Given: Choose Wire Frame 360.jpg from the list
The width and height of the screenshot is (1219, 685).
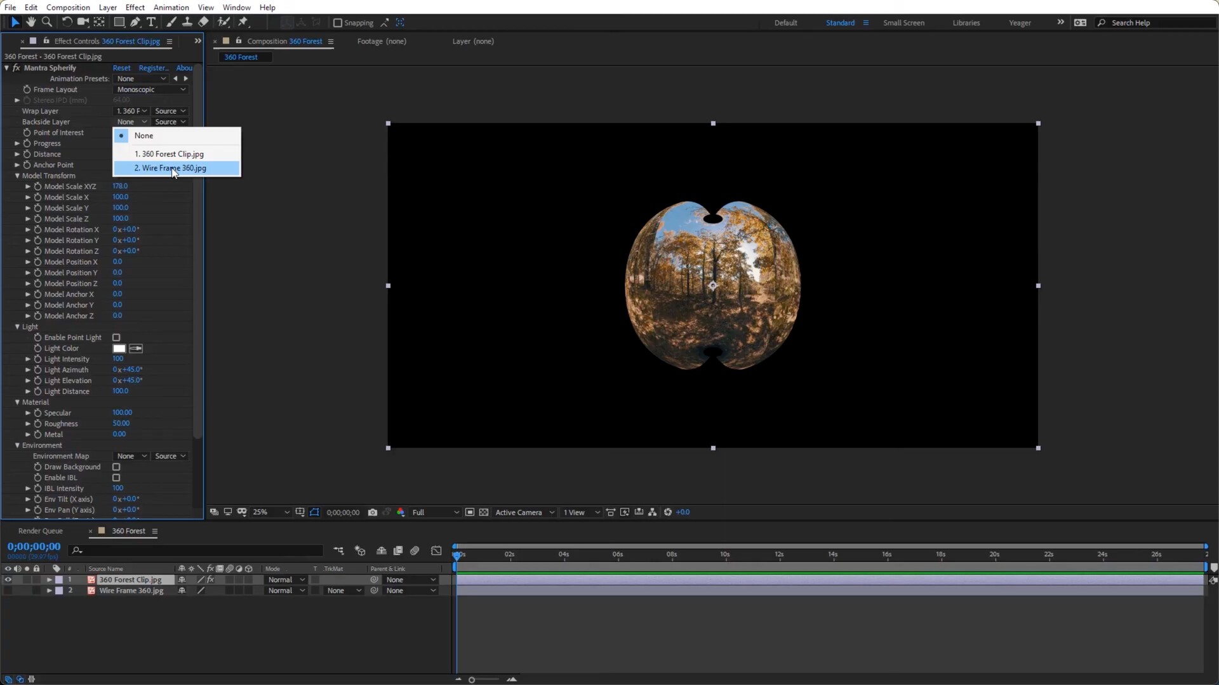Looking at the screenshot, I should [170, 168].
